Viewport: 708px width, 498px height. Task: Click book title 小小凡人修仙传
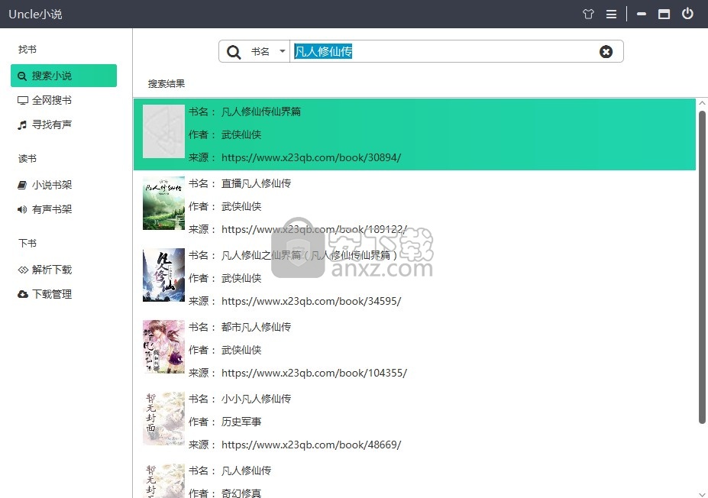pos(256,399)
